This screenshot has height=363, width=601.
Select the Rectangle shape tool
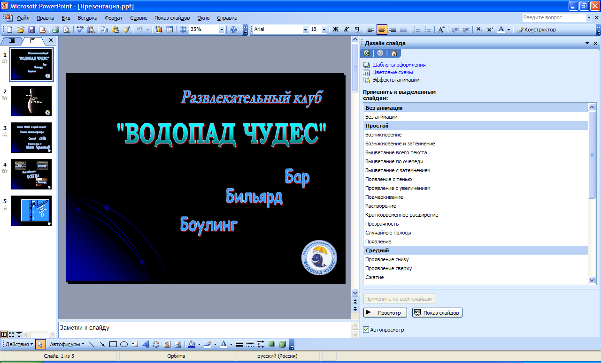[x=113, y=344]
